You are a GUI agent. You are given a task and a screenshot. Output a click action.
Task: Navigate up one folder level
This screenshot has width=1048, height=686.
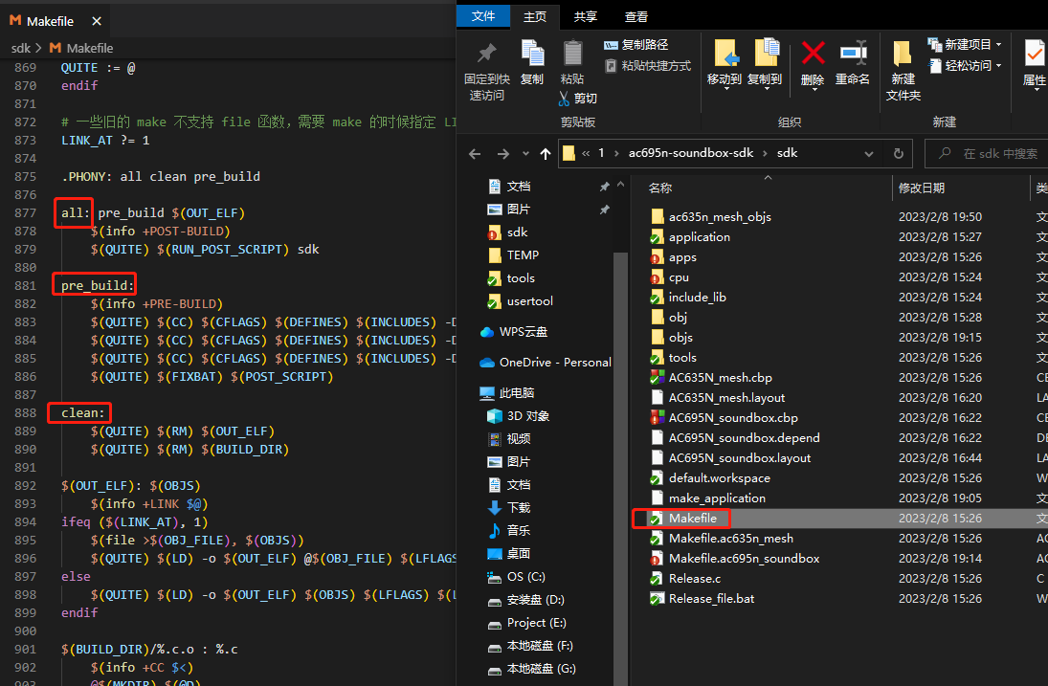point(546,154)
